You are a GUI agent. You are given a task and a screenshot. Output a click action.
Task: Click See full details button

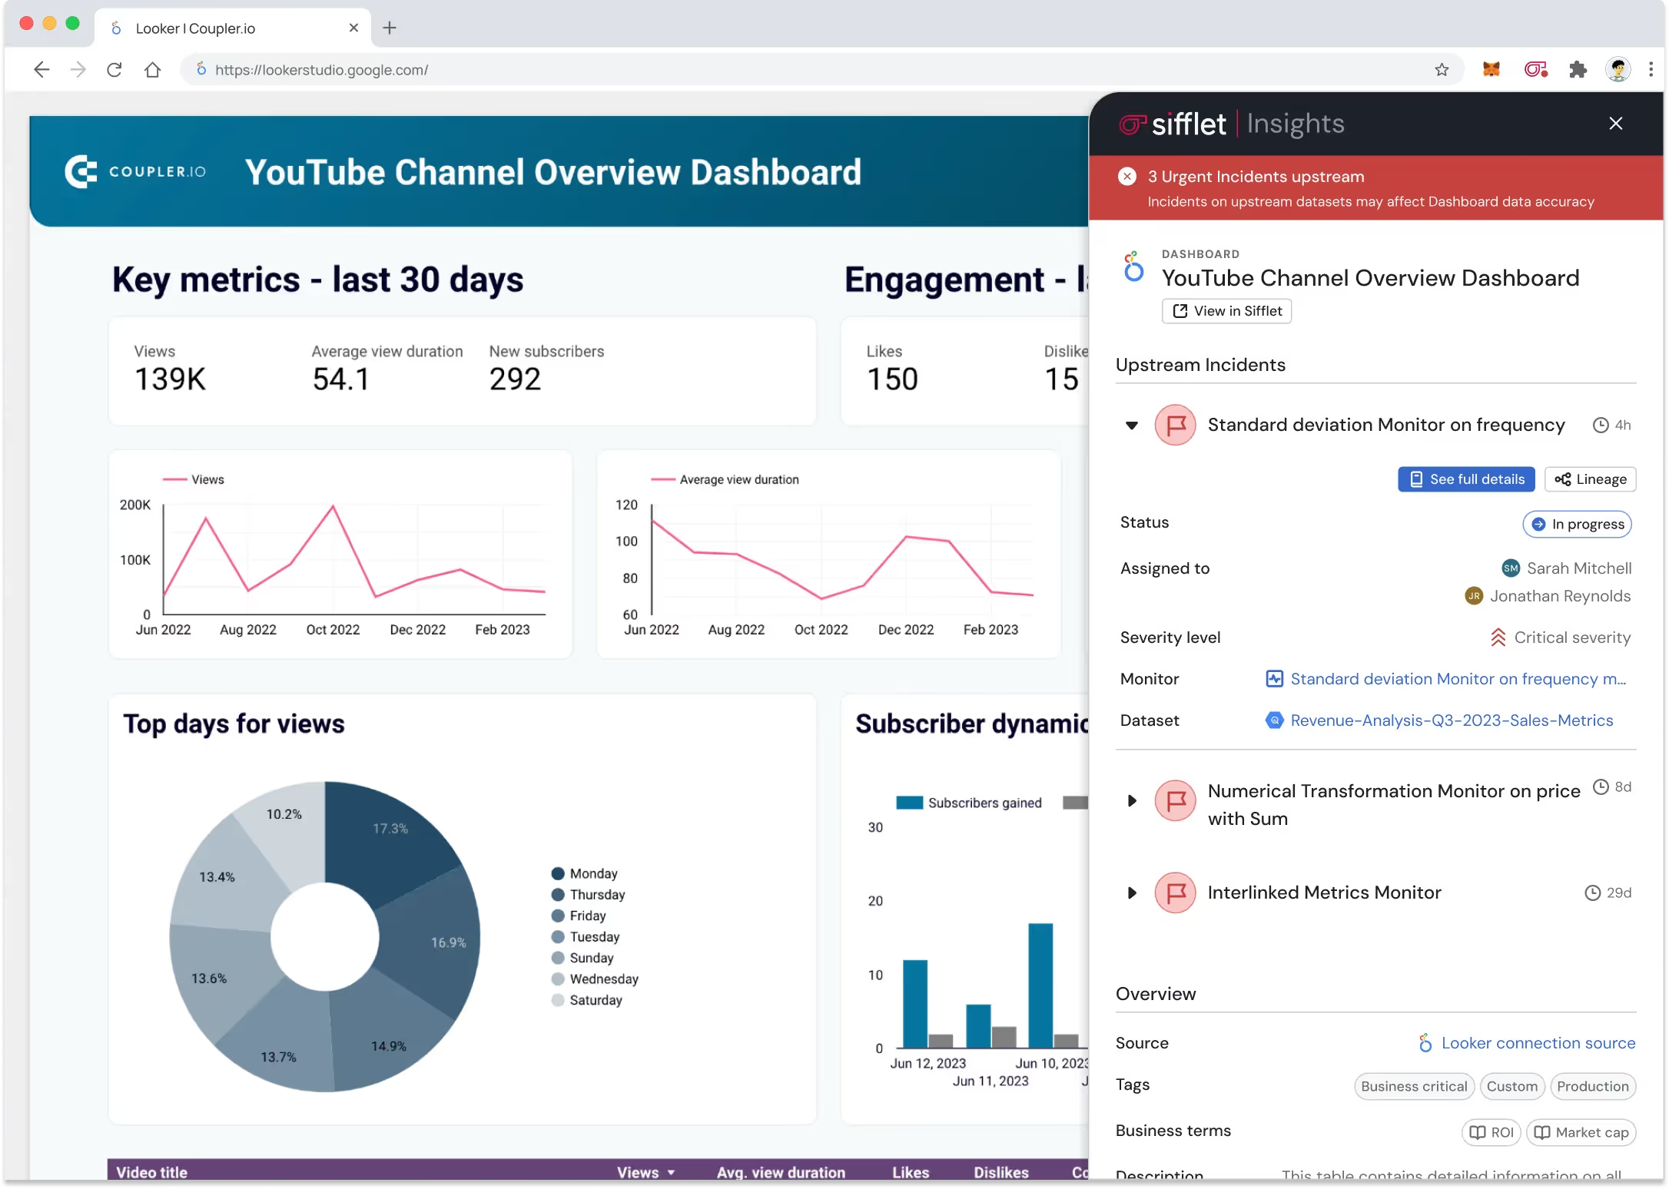(1466, 479)
